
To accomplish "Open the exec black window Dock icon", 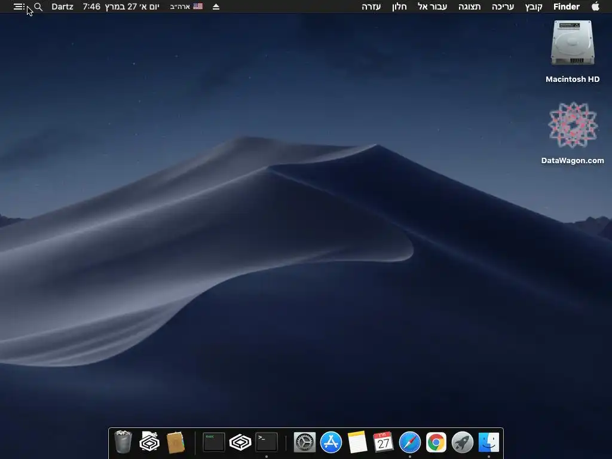I will tap(214, 442).
